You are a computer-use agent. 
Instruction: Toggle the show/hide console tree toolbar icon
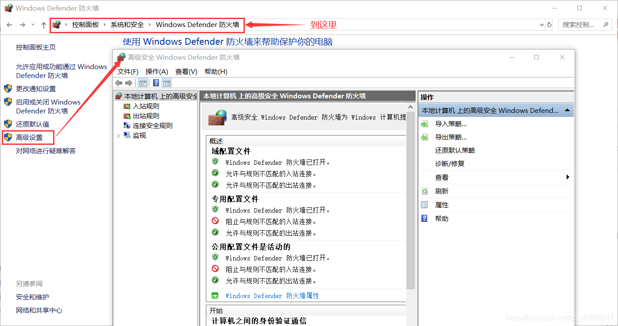(143, 83)
